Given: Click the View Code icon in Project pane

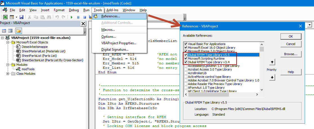Looking at the screenshot, I should pyautogui.click(x=4, y=31).
